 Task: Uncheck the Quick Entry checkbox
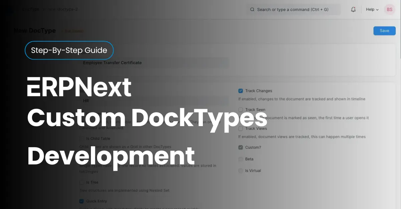point(82,201)
